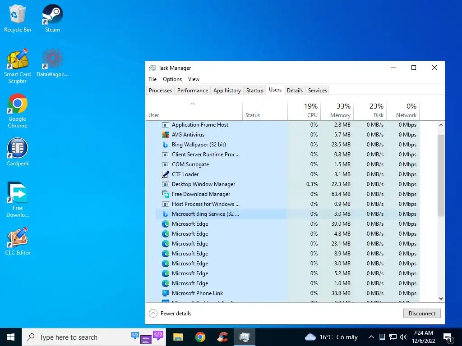Switch to the Startup tab
The image size is (462, 346).
point(254,91)
